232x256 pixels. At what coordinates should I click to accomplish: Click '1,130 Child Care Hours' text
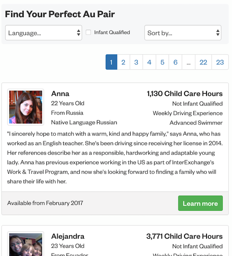184,94
